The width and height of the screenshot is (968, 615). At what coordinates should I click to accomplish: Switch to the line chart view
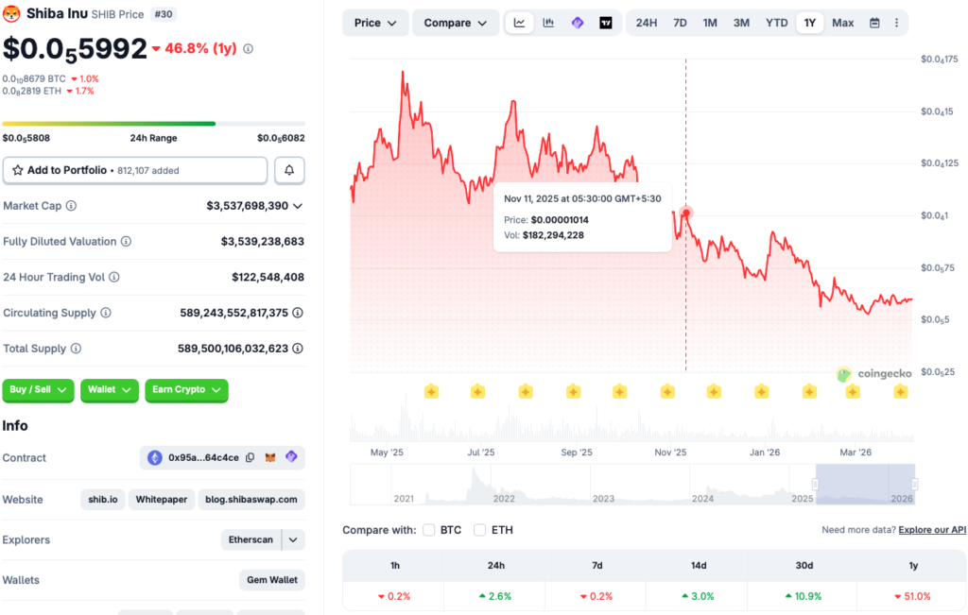(520, 23)
